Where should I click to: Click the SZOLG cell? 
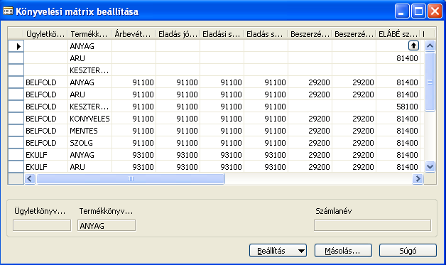[x=89, y=143]
